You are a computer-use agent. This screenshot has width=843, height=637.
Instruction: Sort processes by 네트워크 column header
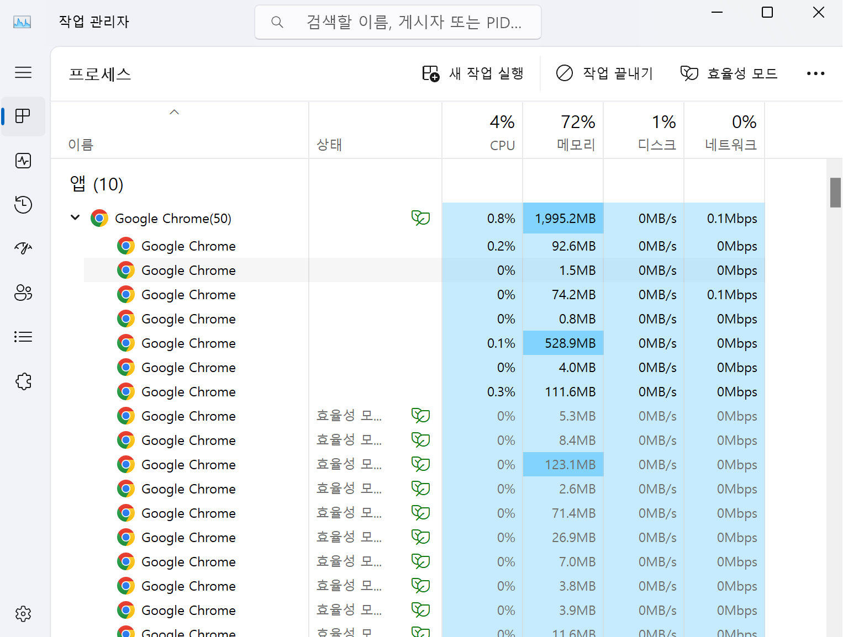724,131
